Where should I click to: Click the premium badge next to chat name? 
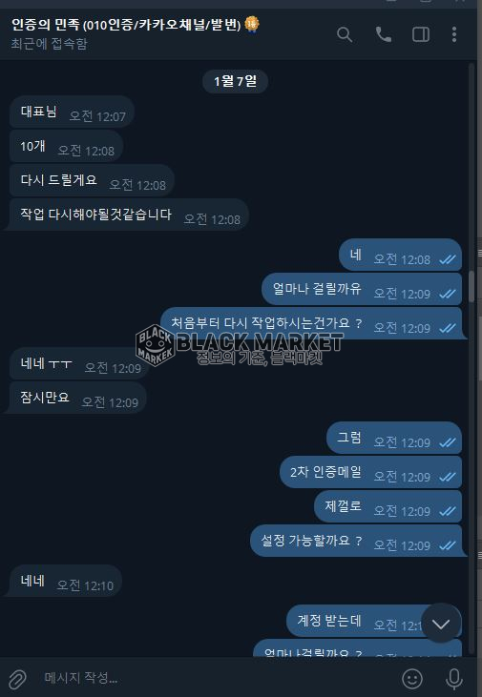(252, 24)
